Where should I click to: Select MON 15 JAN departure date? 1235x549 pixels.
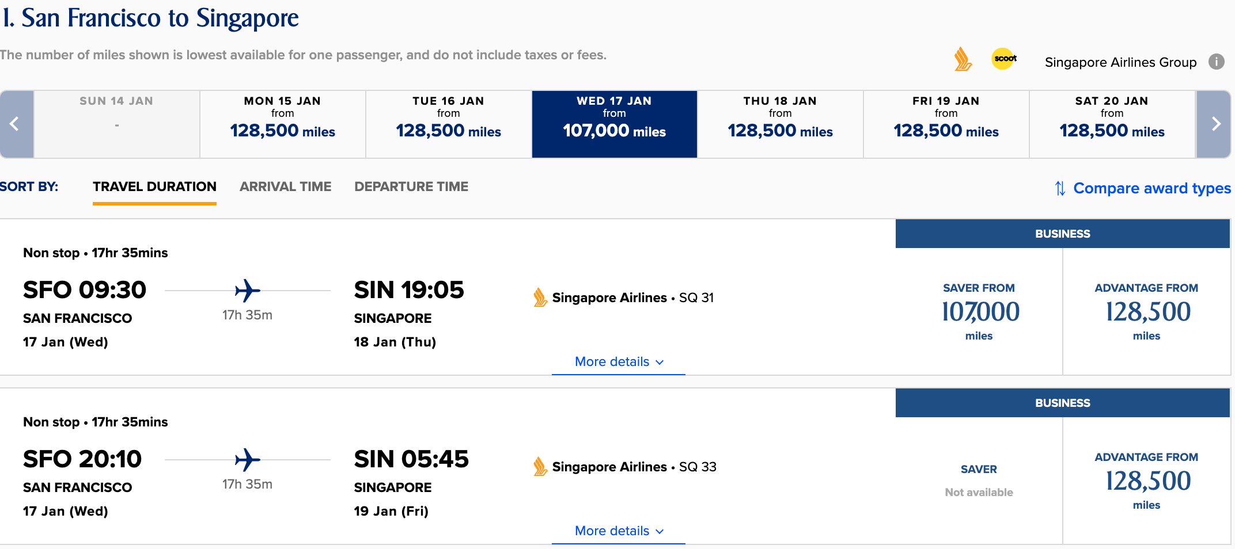click(282, 123)
